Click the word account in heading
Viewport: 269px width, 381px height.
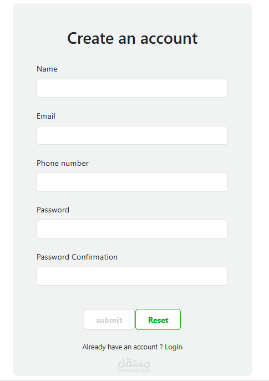(x=169, y=39)
